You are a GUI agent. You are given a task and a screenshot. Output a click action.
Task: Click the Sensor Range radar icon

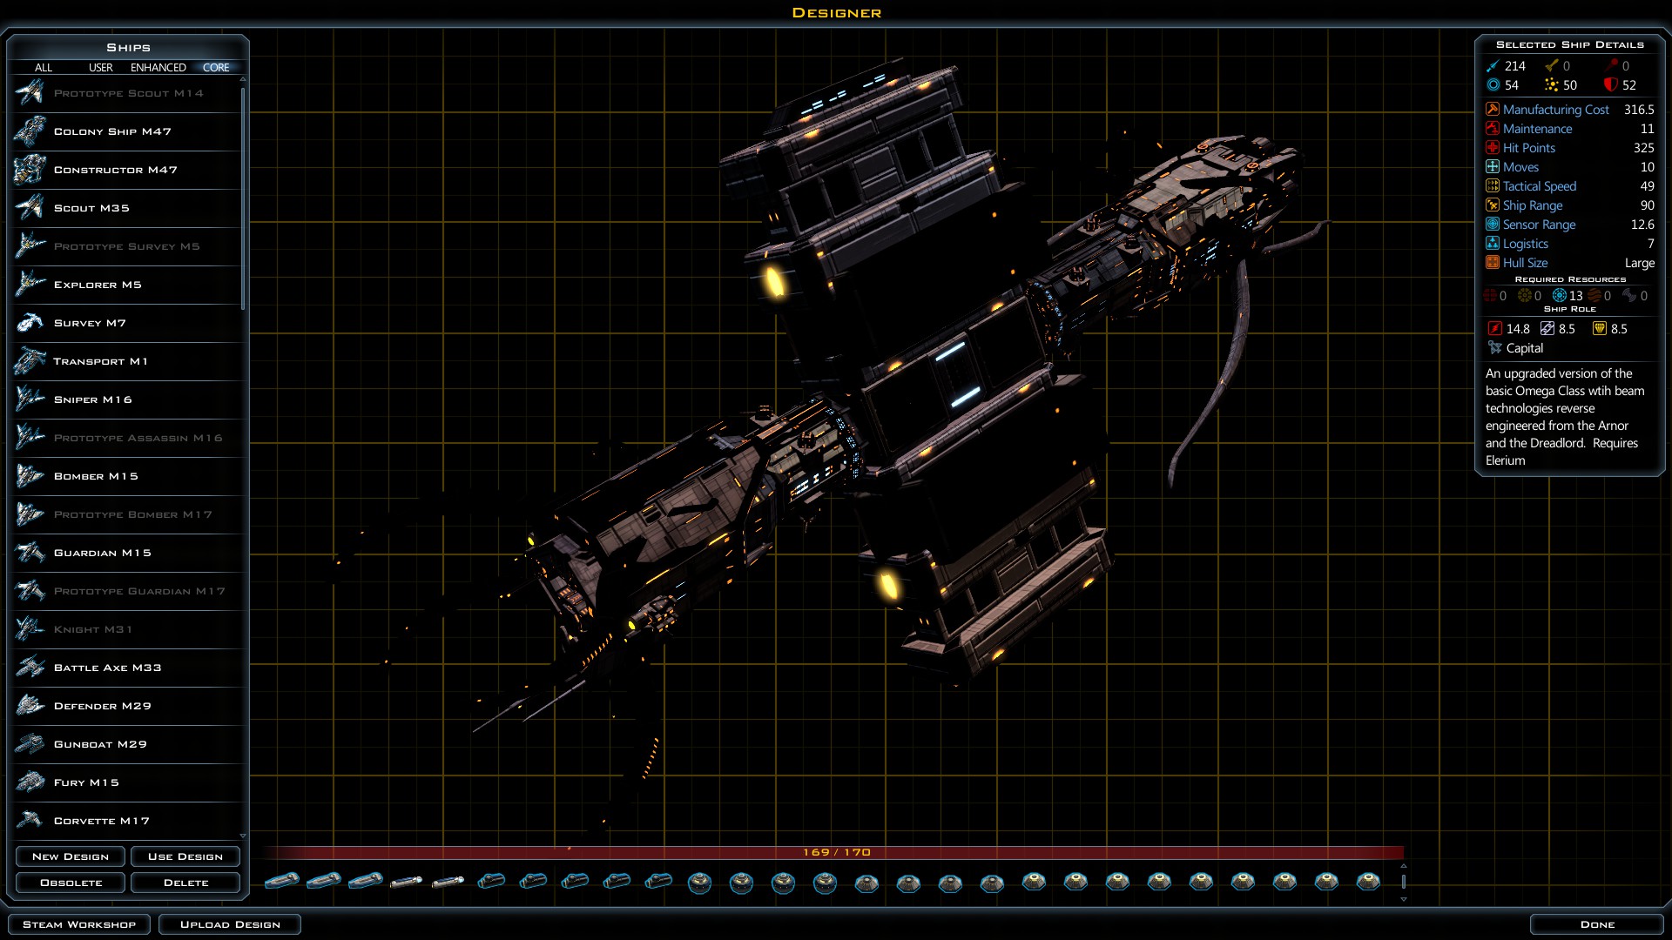click(x=1493, y=225)
